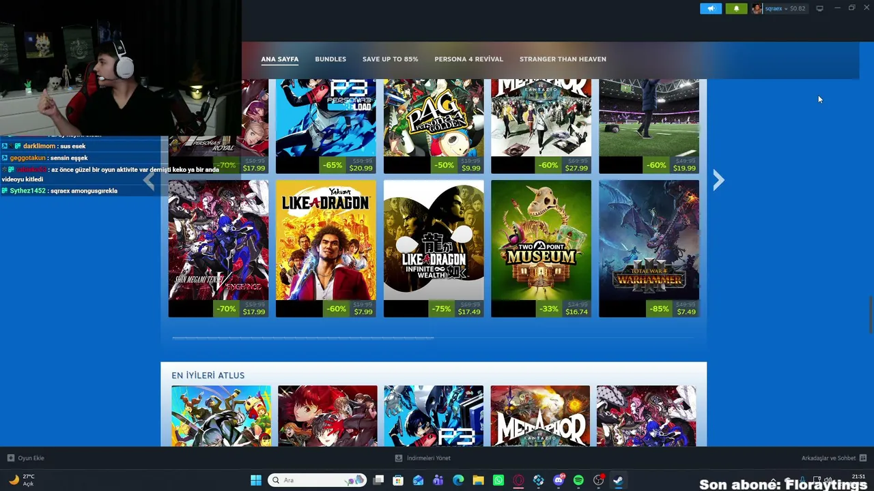Open File Explorer from the taskbar
Screen dimensions: 874x491
point(478,480)
